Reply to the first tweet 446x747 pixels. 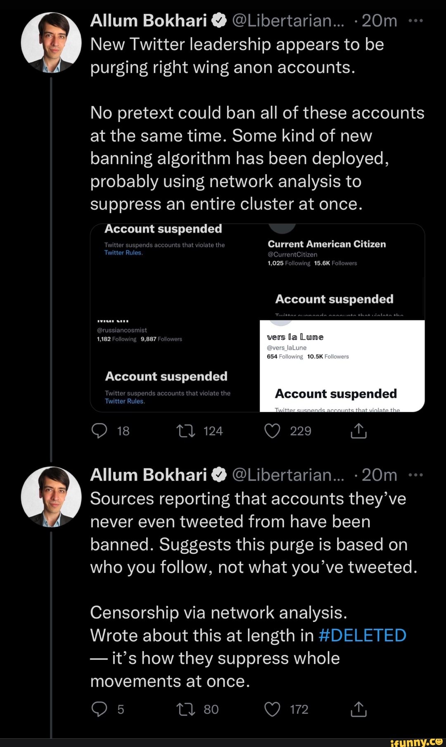point(100,431)
